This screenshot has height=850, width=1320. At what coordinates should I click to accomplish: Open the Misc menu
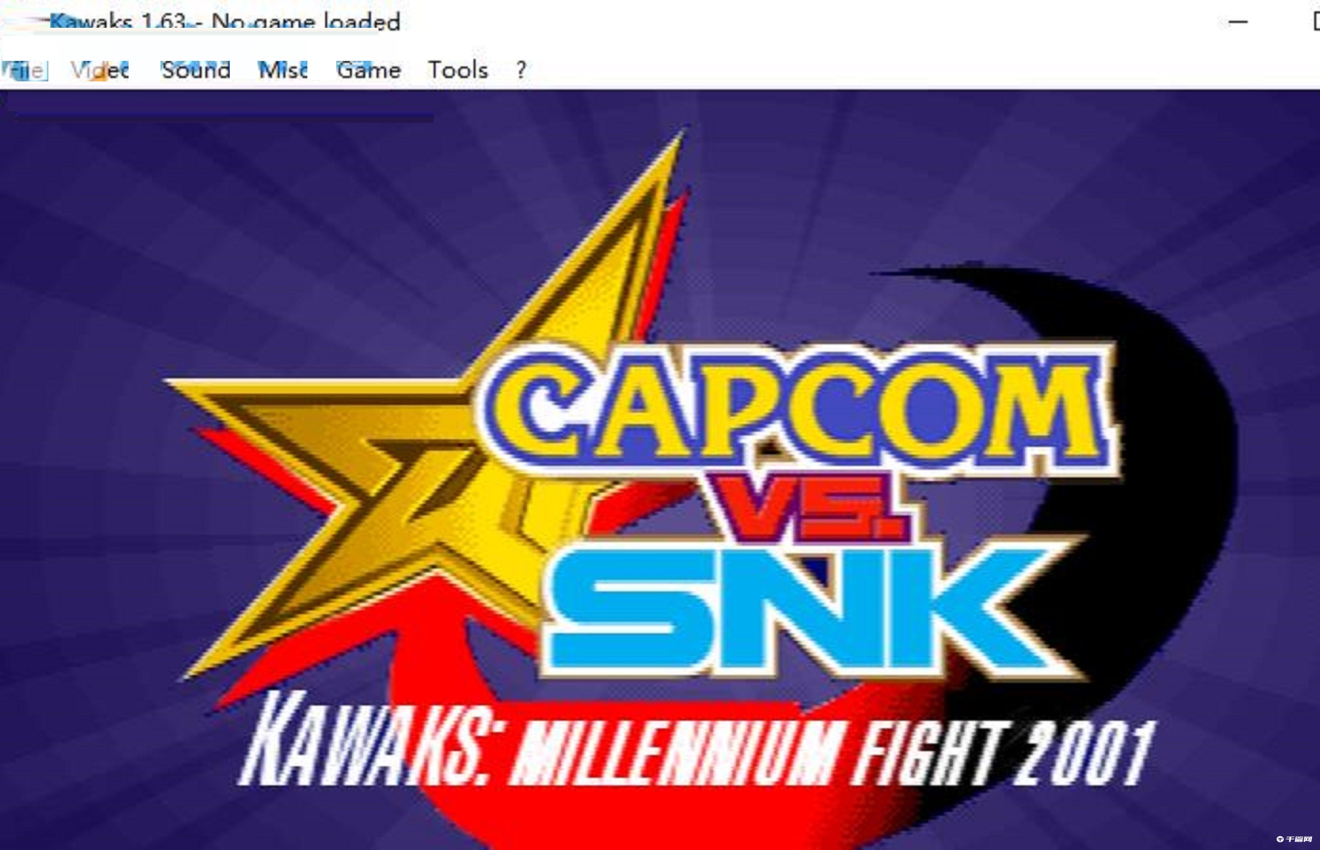pos(283,70)
